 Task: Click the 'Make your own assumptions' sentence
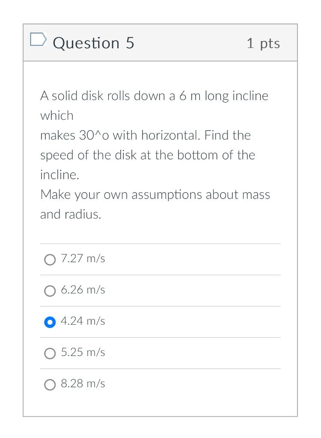click(x=155, y=195)
